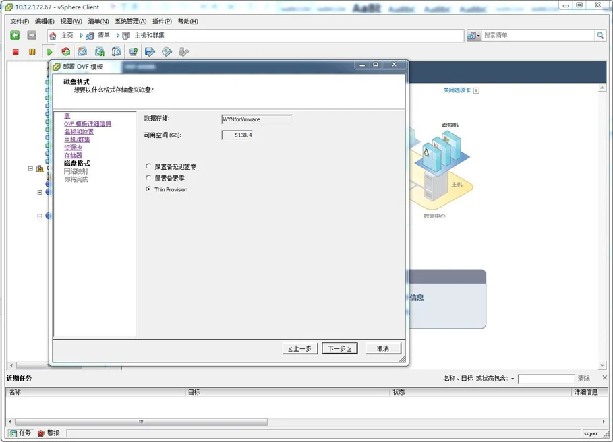Click the yellow Suspend pause icon
This screenshot has width=613, height=442.
pos(32,51)
